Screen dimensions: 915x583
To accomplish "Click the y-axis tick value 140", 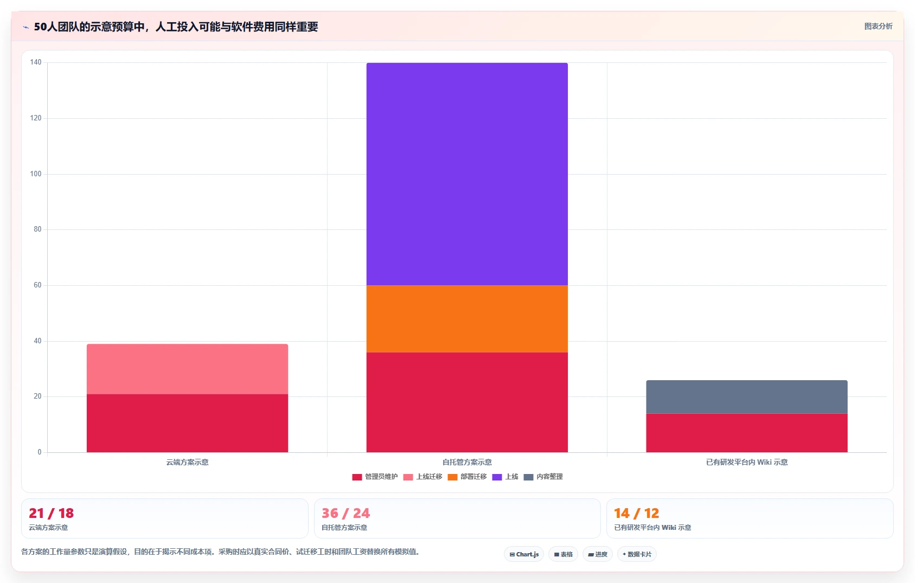I will (x=36, y=62).
